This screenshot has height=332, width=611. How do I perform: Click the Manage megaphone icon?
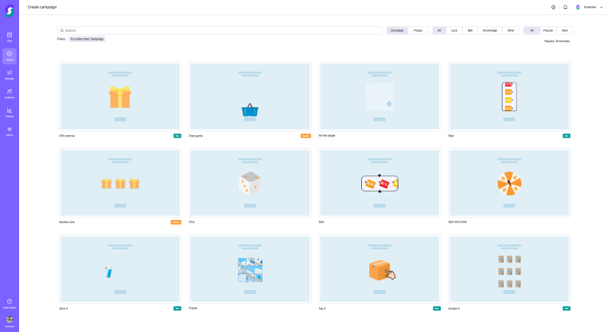[10, 73]
